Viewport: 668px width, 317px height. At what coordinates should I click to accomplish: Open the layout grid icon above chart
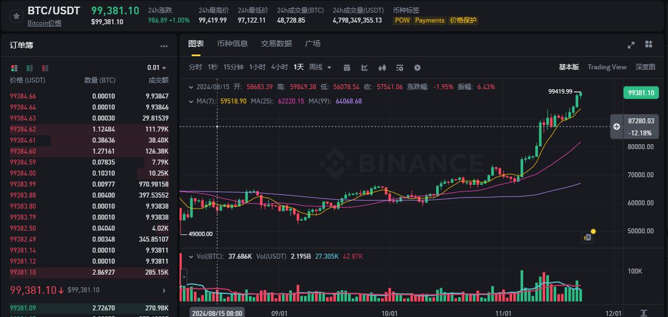pos(649,45)
